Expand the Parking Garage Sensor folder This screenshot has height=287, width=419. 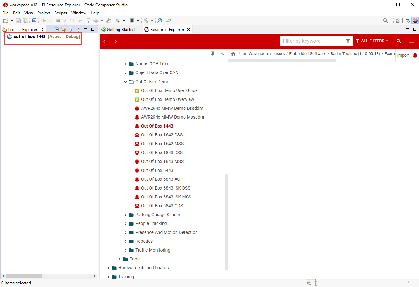click(x=126, y=215)
